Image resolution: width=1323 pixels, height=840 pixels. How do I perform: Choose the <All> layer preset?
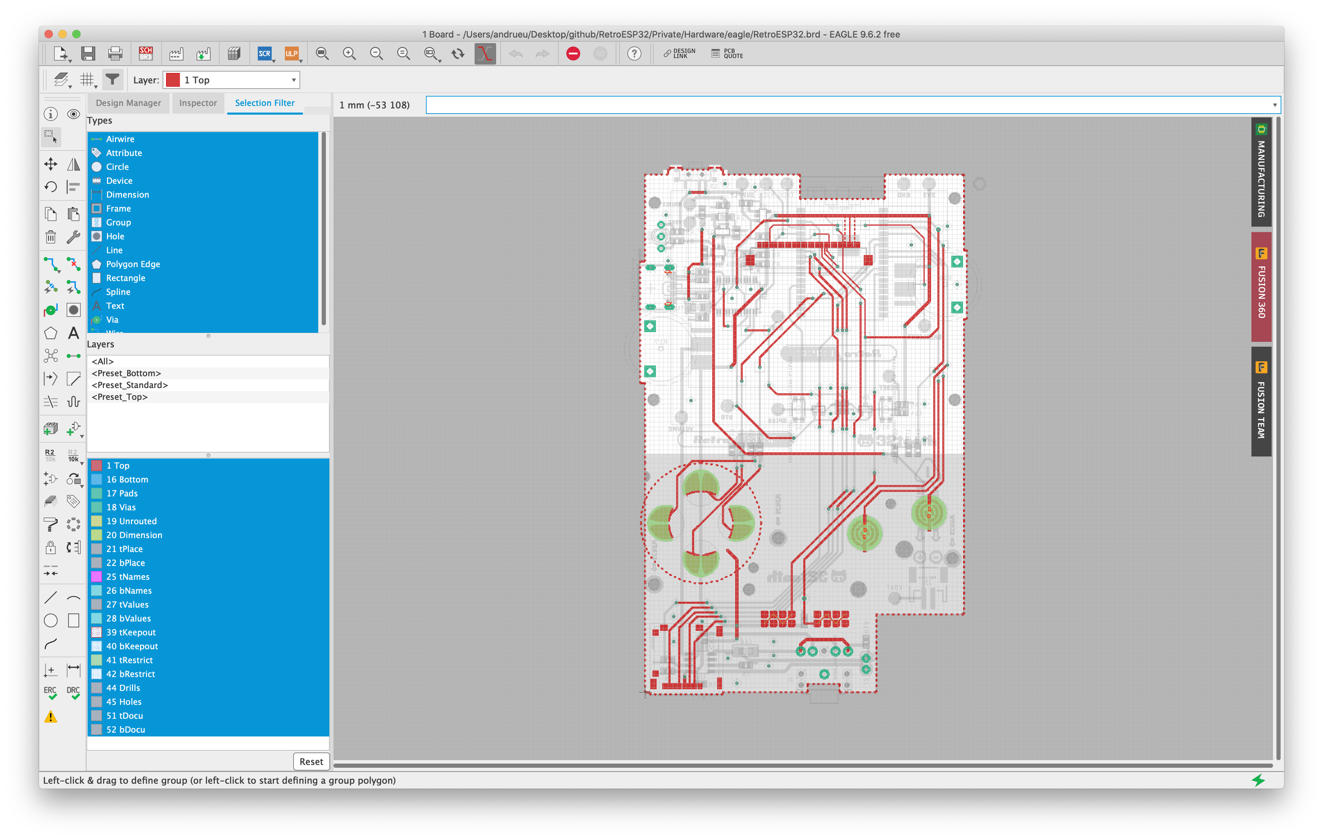pyautogui.click(x=208, y=361)
